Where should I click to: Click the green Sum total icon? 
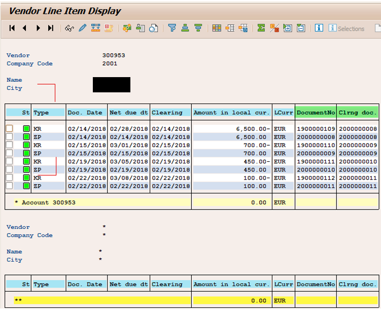(x=261, y=28)
